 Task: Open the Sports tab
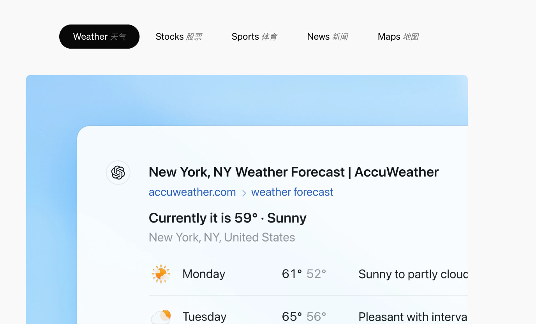254,37
